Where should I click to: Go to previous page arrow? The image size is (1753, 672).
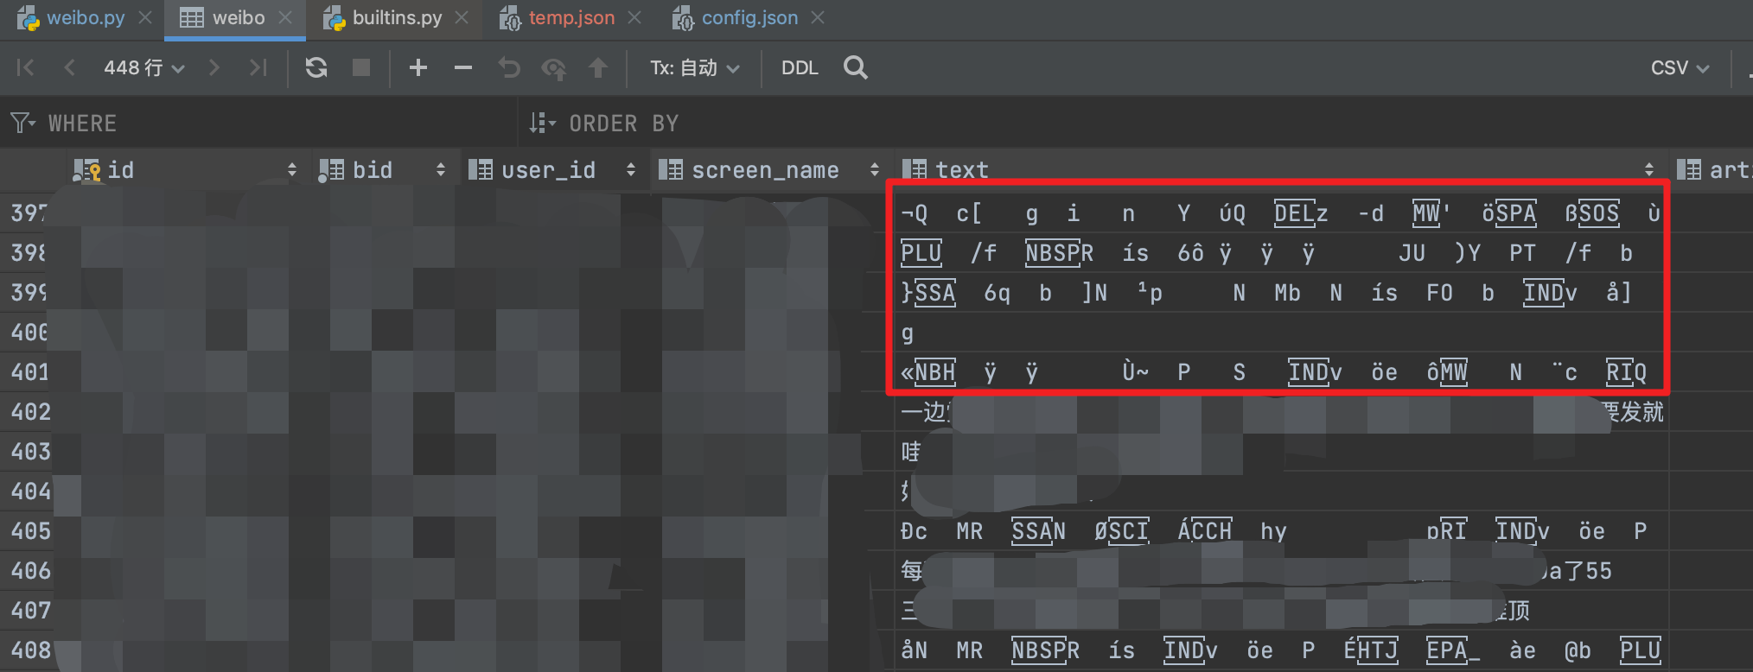point(70,67)
